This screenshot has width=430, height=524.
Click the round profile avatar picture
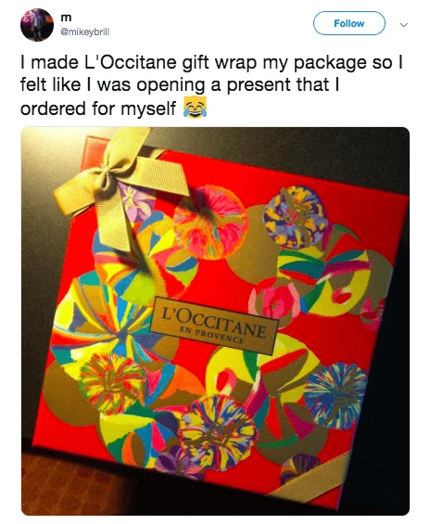(x=37, y=25)
